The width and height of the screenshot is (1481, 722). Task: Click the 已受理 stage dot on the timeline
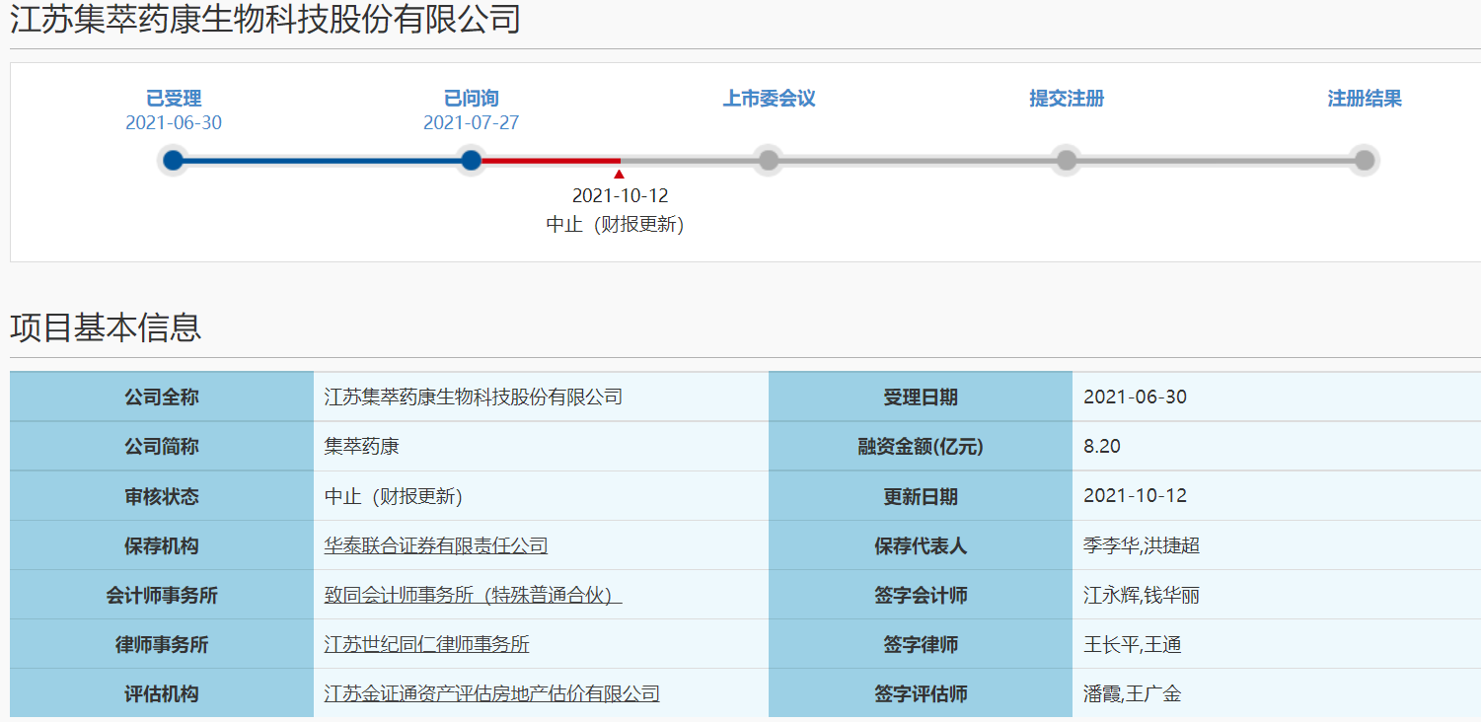point(174,160)
